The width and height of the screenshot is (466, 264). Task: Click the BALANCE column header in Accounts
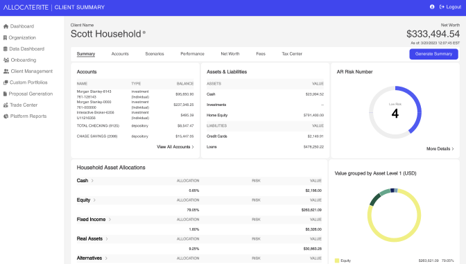click(x=185, y=84)
